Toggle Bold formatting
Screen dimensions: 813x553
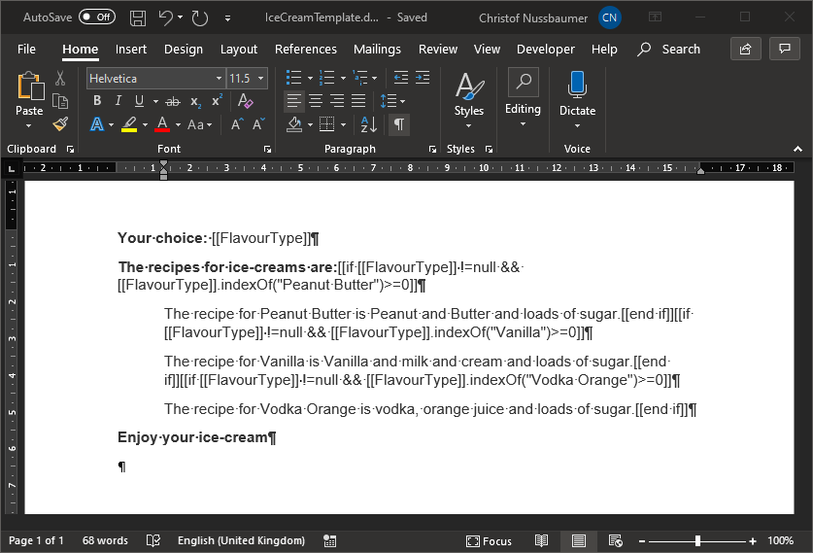[97, 101]
